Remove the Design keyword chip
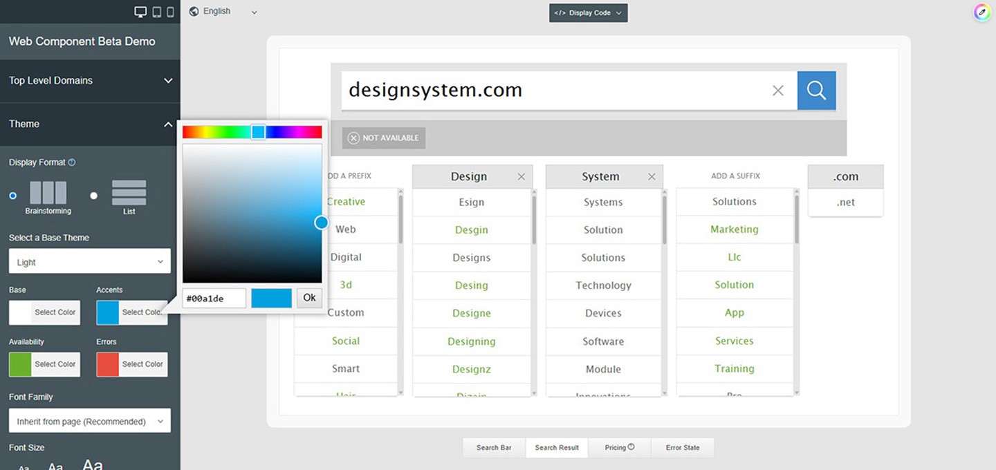The width and height of the screenshot is (996, 470). (x=521, y=176)
